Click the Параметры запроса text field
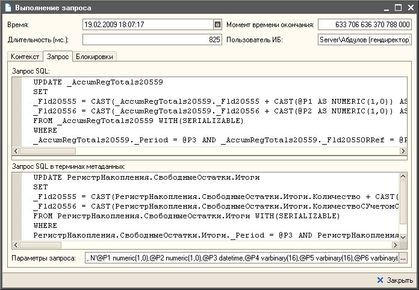 (242, 258)
